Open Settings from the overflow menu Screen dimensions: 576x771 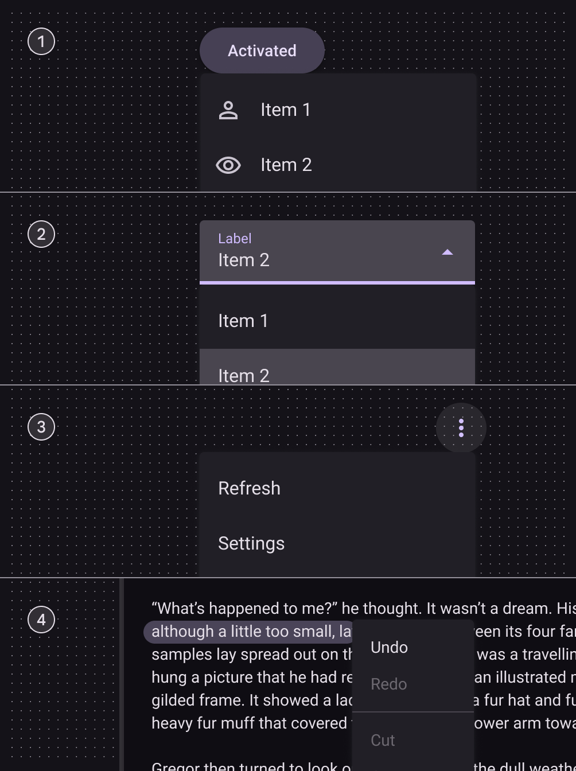(251, 543)
